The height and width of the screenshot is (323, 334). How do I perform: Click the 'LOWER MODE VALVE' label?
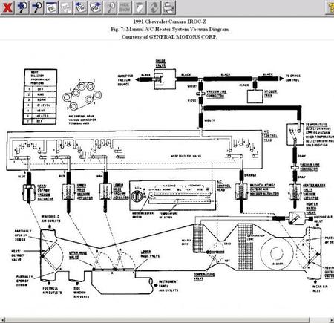coord(150,254)
